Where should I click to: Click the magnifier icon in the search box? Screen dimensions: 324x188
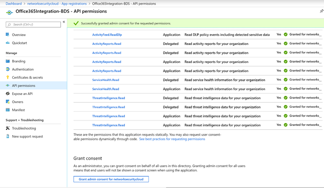[x=9, y=25]
